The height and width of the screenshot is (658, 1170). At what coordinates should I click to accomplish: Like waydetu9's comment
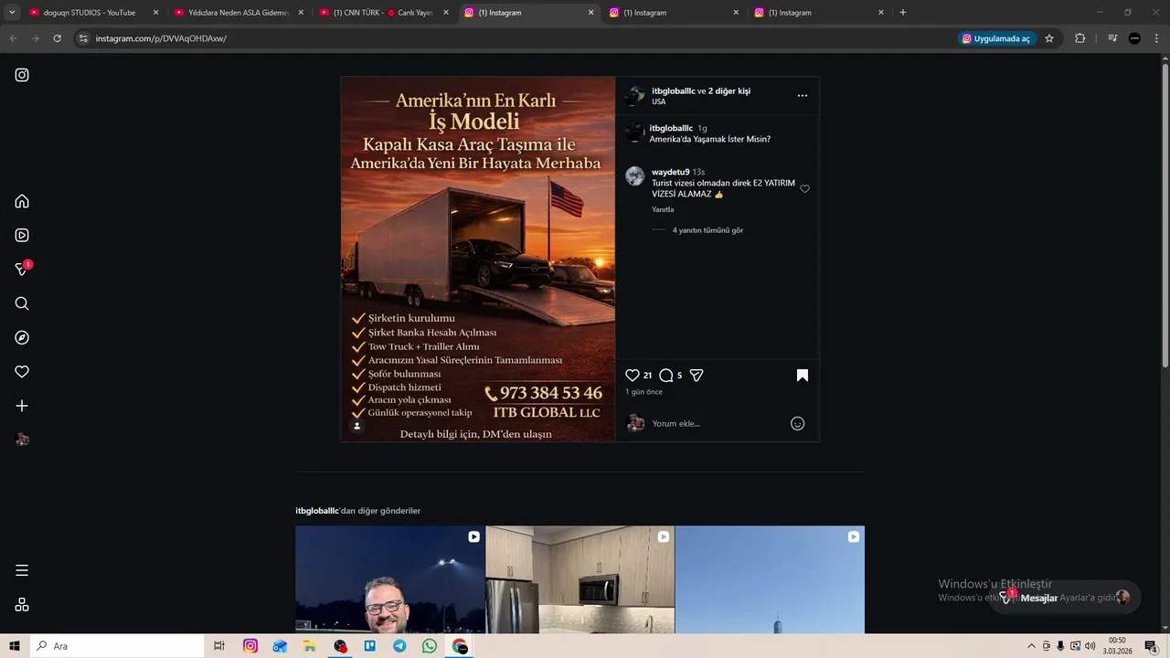[805, 189]
